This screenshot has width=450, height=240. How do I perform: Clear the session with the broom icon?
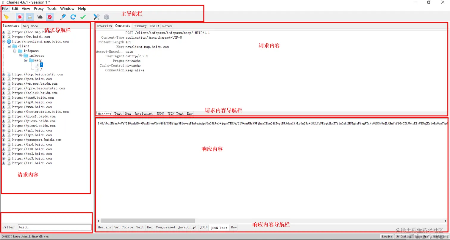click(6, 17)
